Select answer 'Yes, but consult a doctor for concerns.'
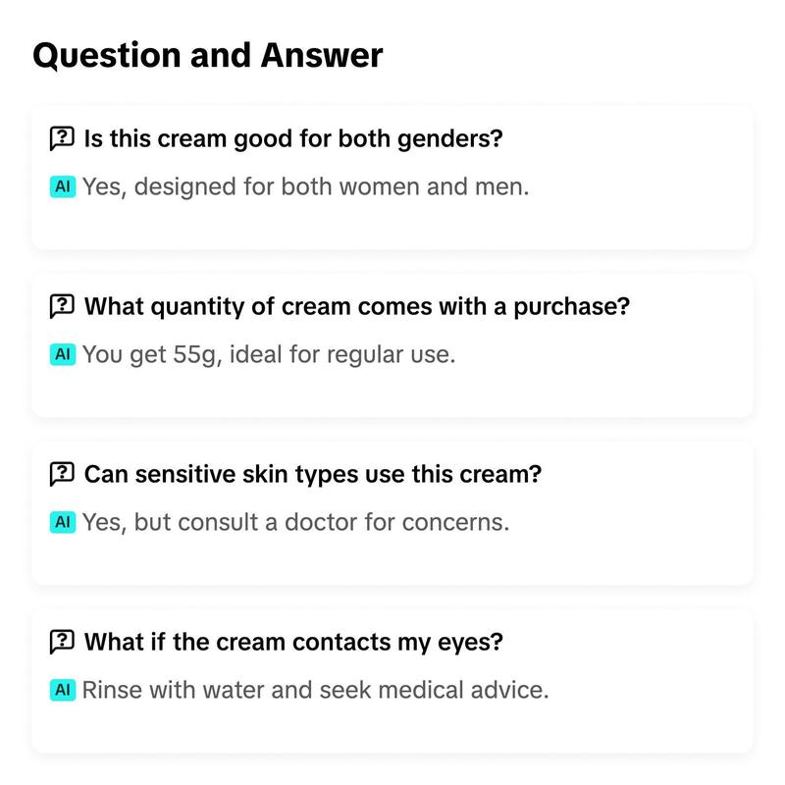This screenshot has height=785, width=785. (296, 522)
